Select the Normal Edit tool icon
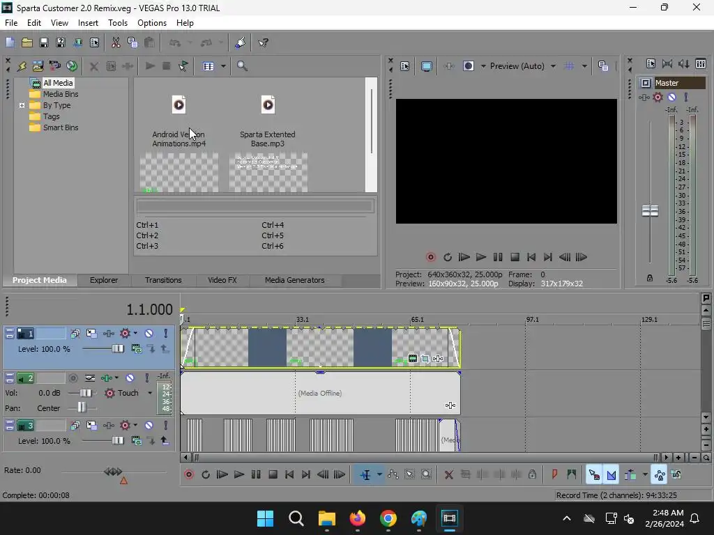 (365, 474)
